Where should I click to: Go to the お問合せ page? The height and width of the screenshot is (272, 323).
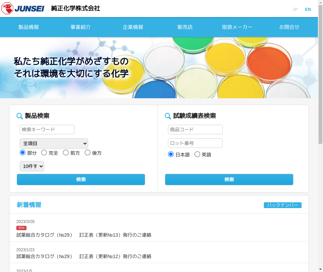(x=289, y=27)
